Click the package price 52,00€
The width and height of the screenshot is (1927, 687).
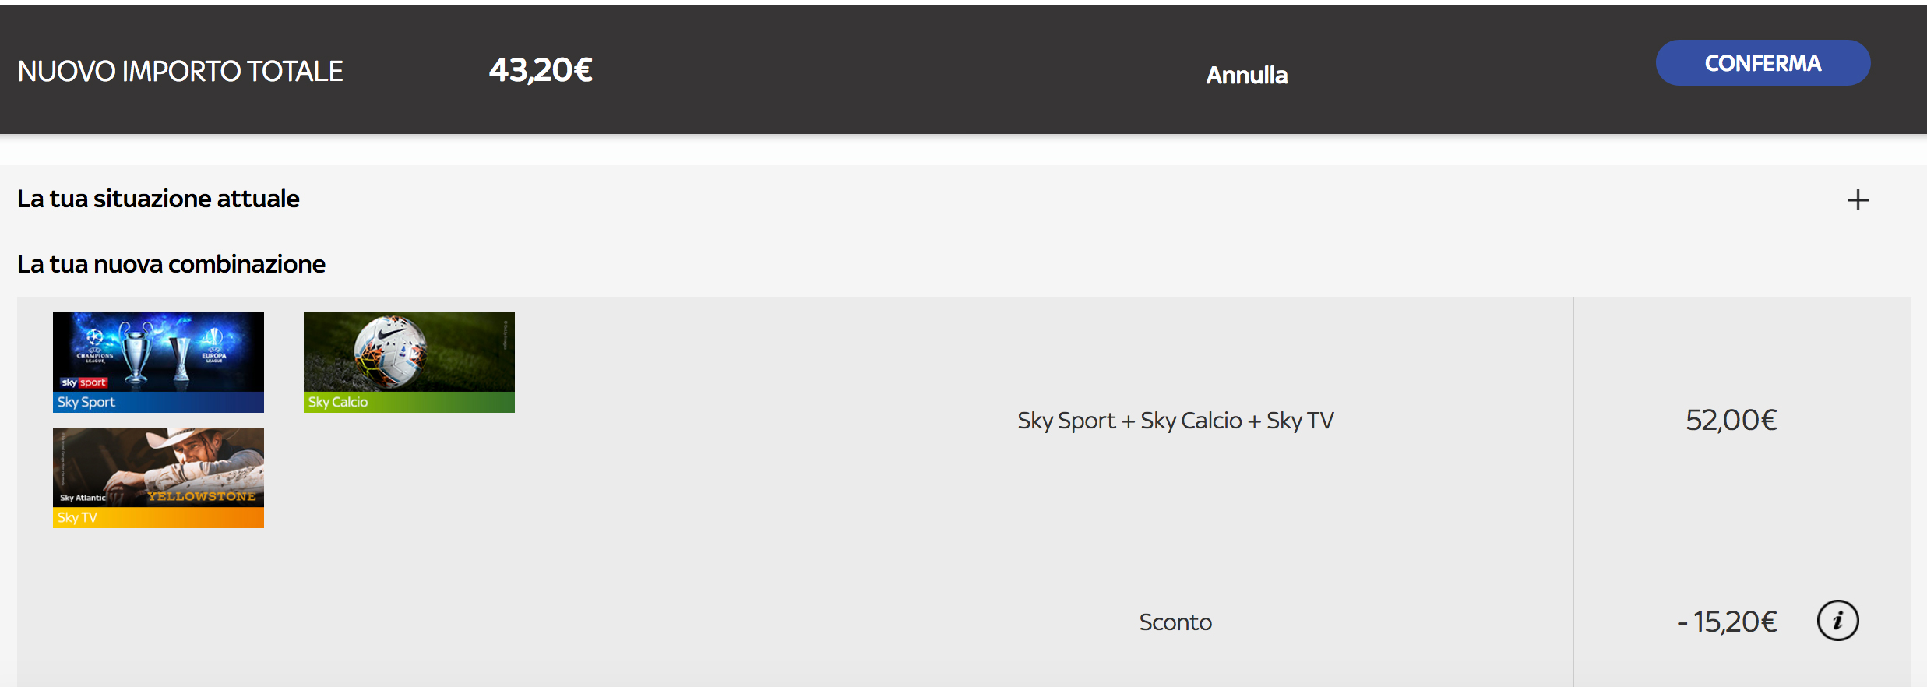point(1731,421)
